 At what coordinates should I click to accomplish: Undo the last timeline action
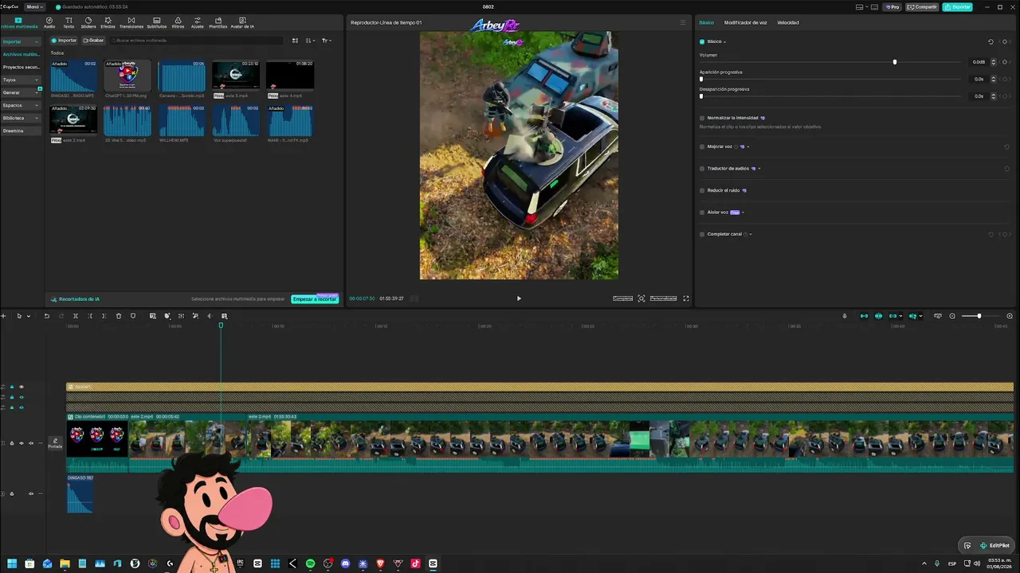click(x=46, y=316)
